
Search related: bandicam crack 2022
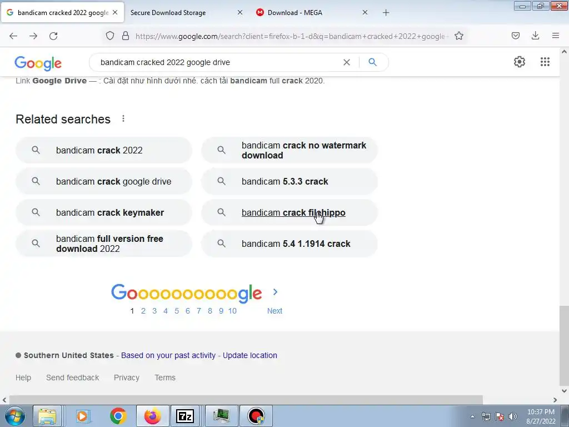pos(104,150)
